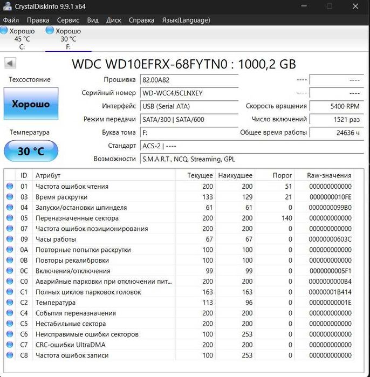Click the status orb for disk C:
This screenshot has width=370, height=377.
(x=4, y=30)
